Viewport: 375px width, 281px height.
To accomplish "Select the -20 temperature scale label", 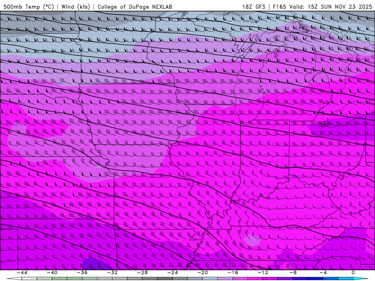I will tap(203, 273).
